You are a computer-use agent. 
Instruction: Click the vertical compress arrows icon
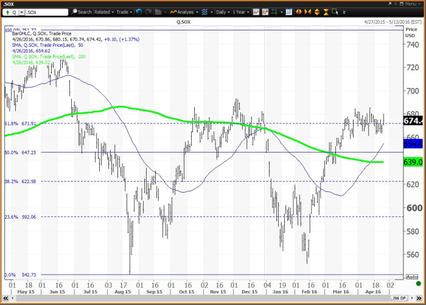(x=326, y=12)
